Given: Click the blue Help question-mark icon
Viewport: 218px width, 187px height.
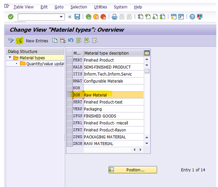Looking at the screenshot, I should (192, 17).
